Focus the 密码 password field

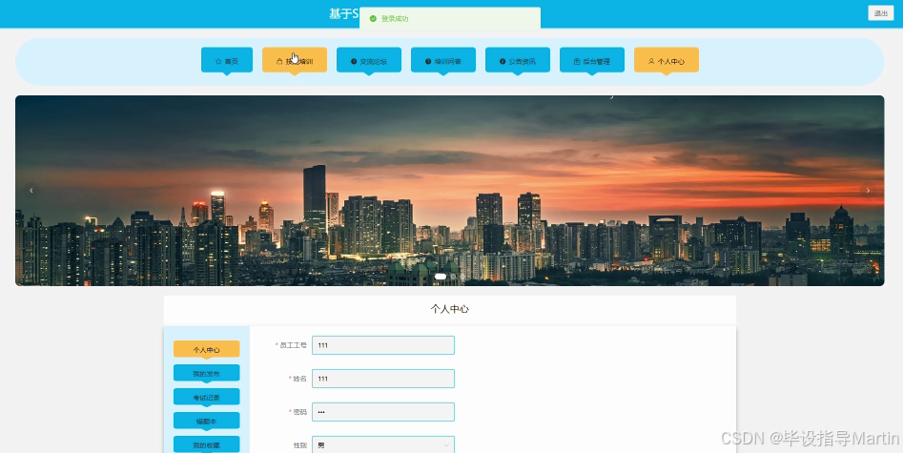[383, 412]
